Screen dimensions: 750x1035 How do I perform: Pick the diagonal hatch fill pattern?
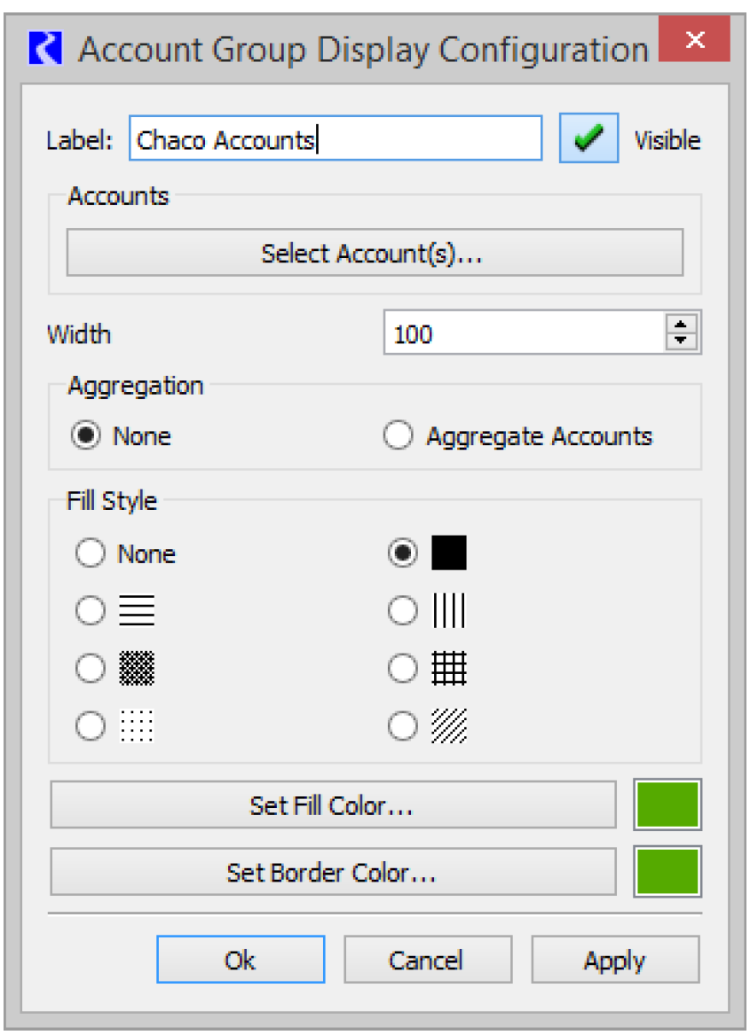coord(402,727)
